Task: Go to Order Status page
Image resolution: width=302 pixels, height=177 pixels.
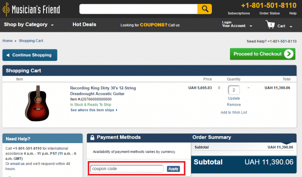Action: tap(270, 13)
